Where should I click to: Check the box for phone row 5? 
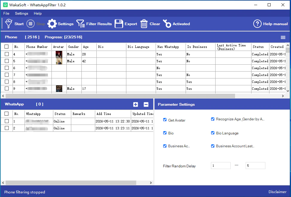(7, 61)
